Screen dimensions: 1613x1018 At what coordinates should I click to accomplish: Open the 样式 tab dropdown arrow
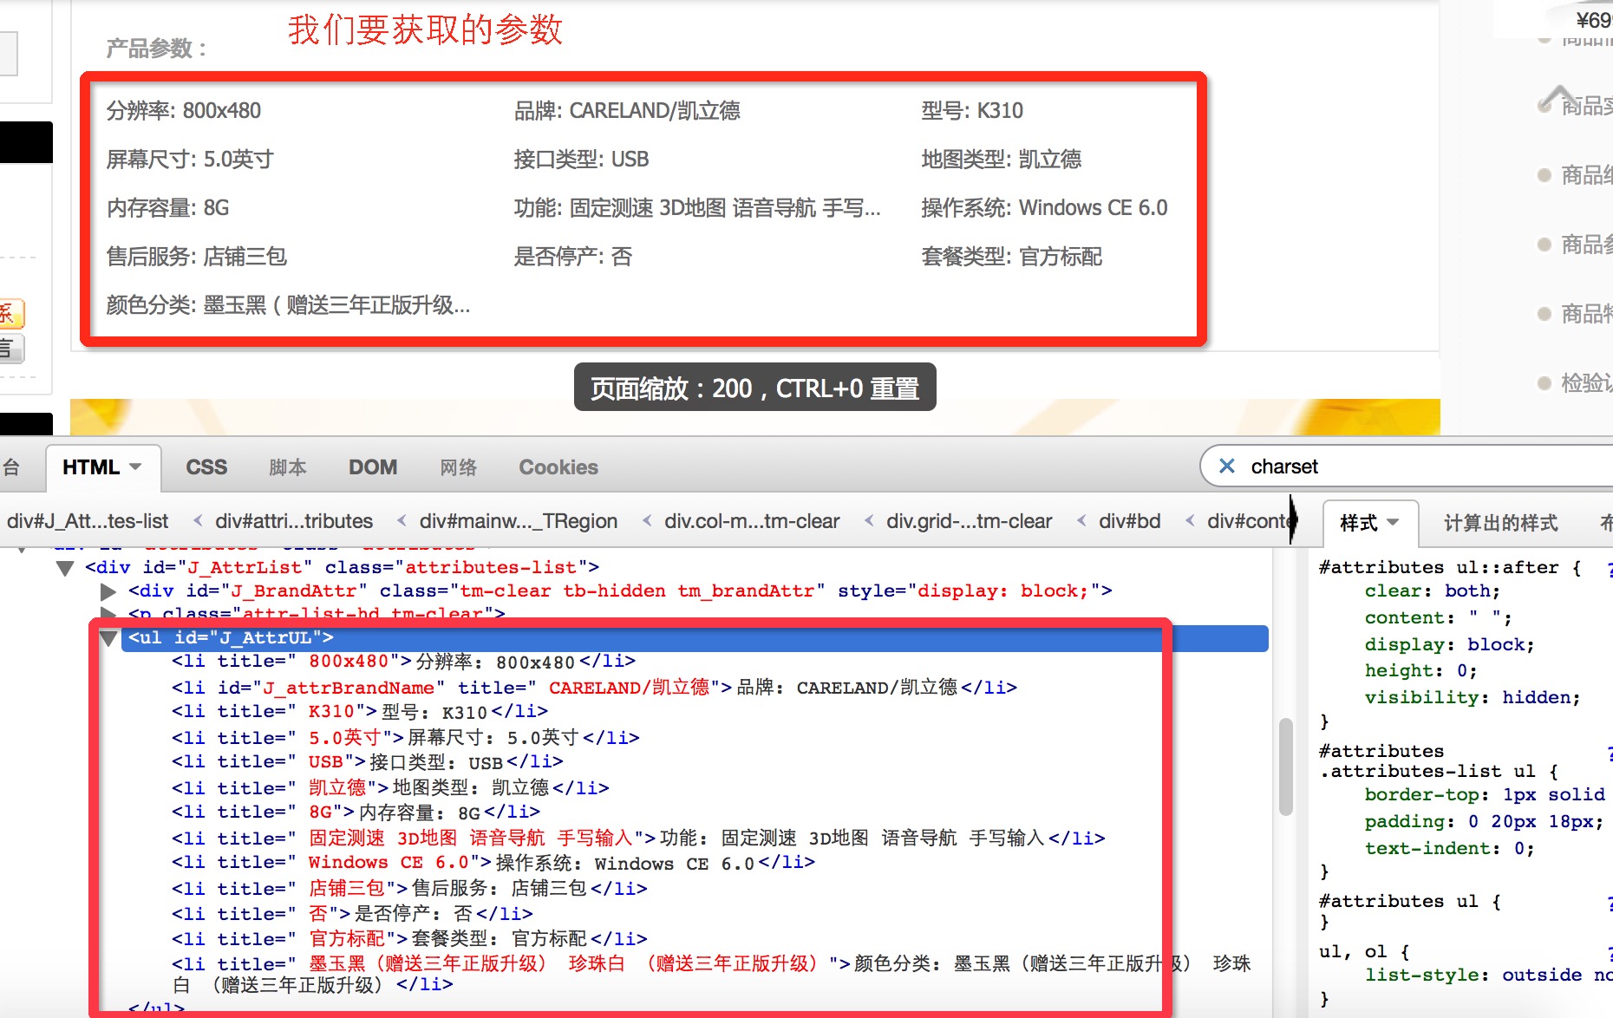[x=1393, y=522]
